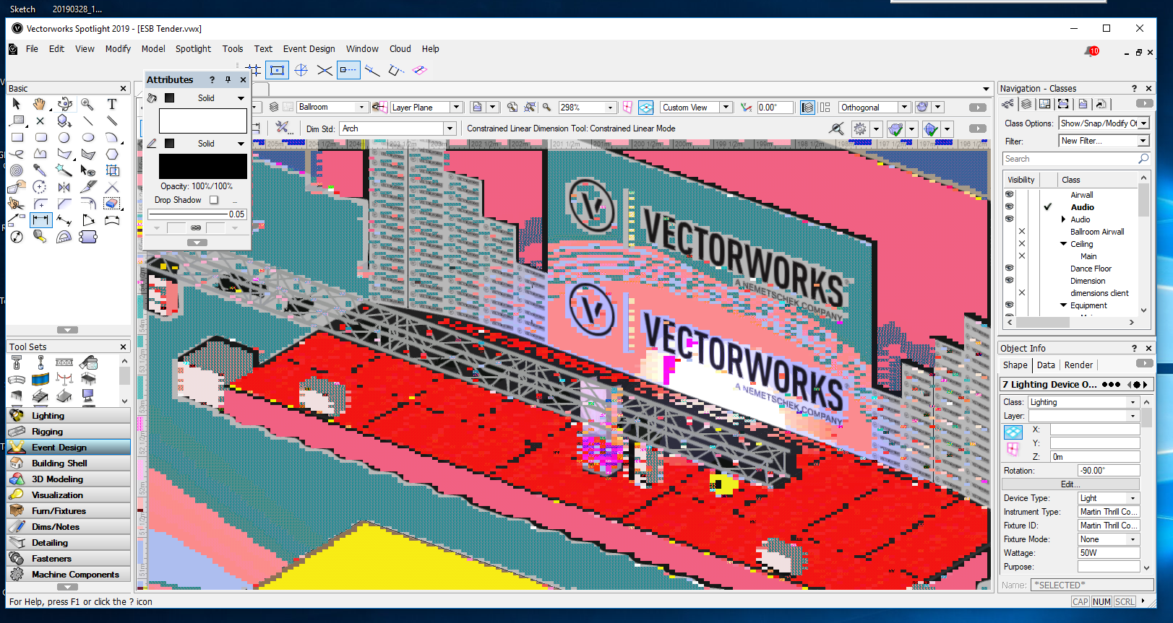
Task: Expand the collapsed Audio class group
Action: [x=1063, y=219]
